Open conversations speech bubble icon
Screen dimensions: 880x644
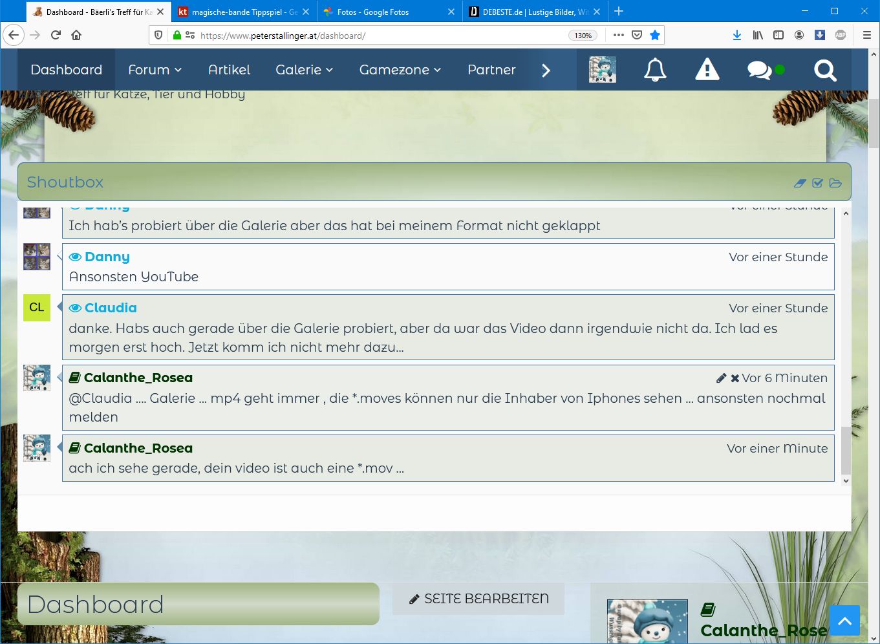pos(759,70)
